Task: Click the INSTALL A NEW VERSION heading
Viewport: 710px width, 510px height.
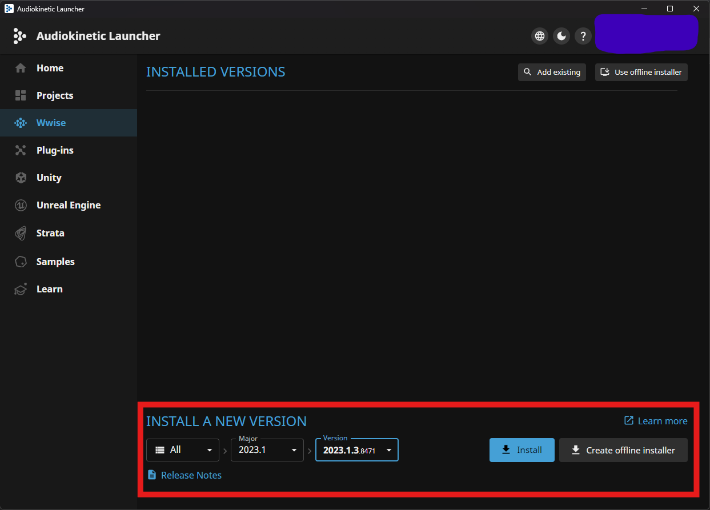Action: [226, 421]
